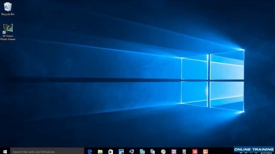Open the purple OneNote taskbar icon
Image resolution: width=275 pixels, height=154 pixels.
pyautogui.click(x=174, y=151)
